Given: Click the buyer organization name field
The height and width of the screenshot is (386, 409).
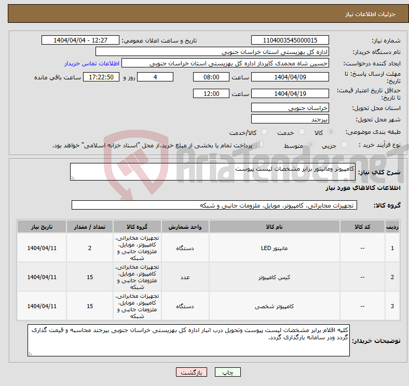Looking at the screenshot, I should [x=212, y=52].
